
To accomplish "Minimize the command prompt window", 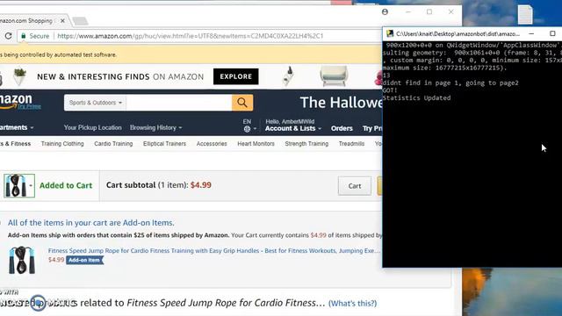I will click(531, 33).
